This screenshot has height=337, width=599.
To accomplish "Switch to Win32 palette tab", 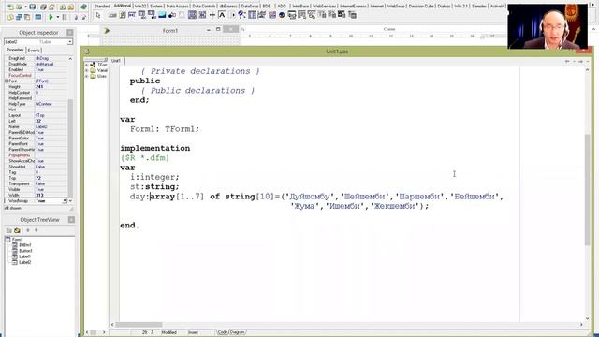I will (140, 7).
